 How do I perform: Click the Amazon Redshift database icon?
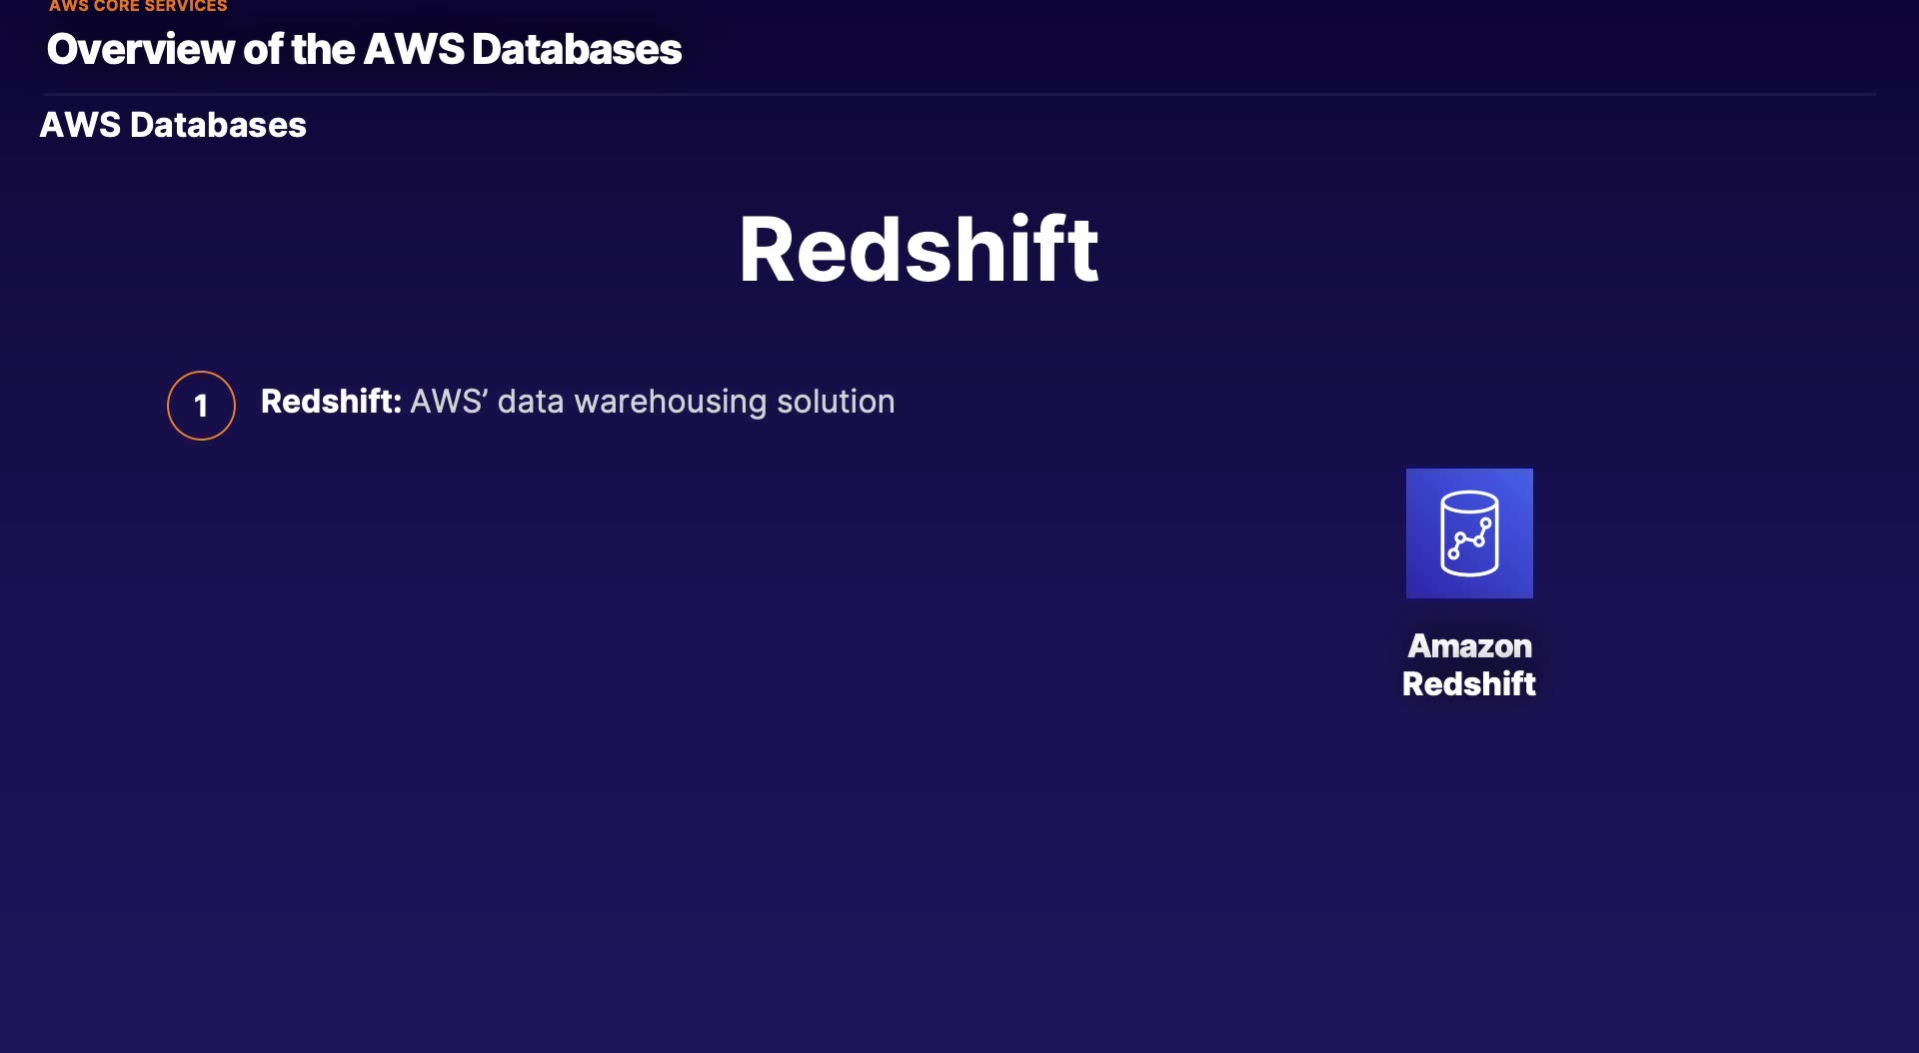1469,533
